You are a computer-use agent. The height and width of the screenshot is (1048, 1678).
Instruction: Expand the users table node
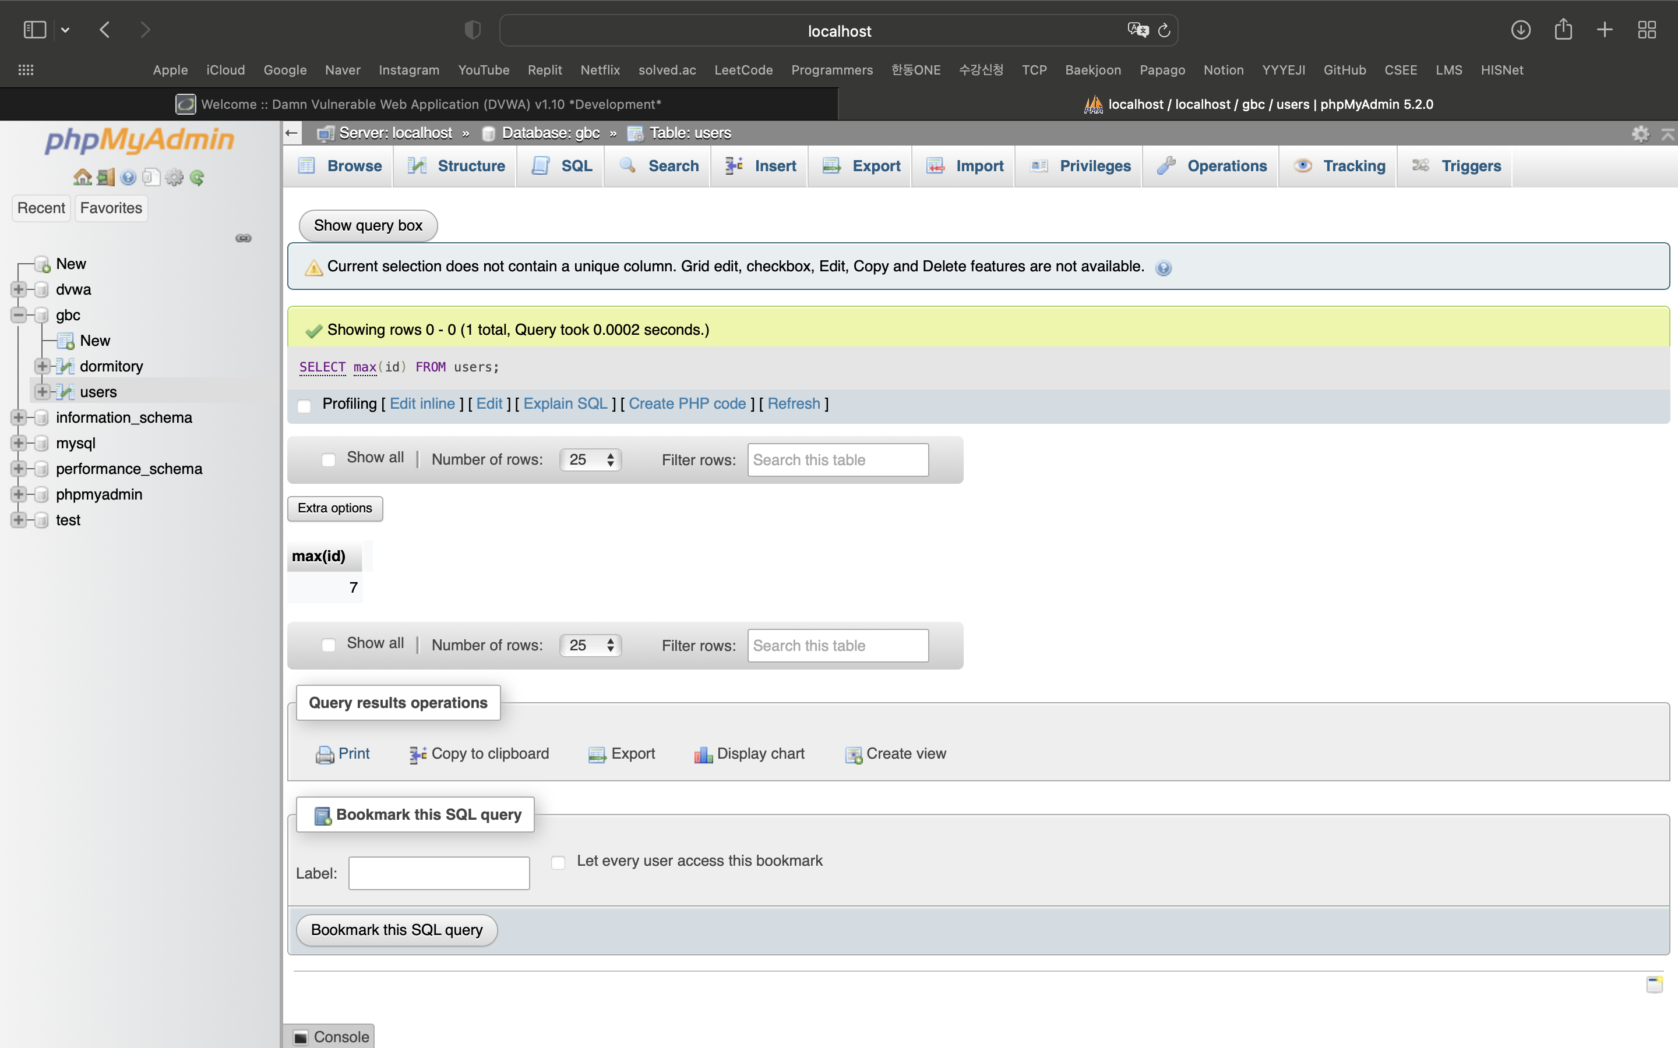[43, 392]
